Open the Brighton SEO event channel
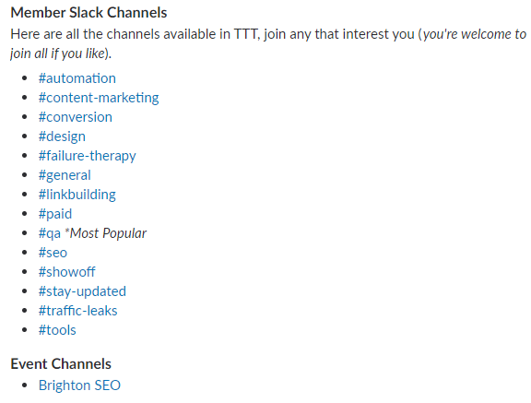531x403 pixels. (79, 385)
